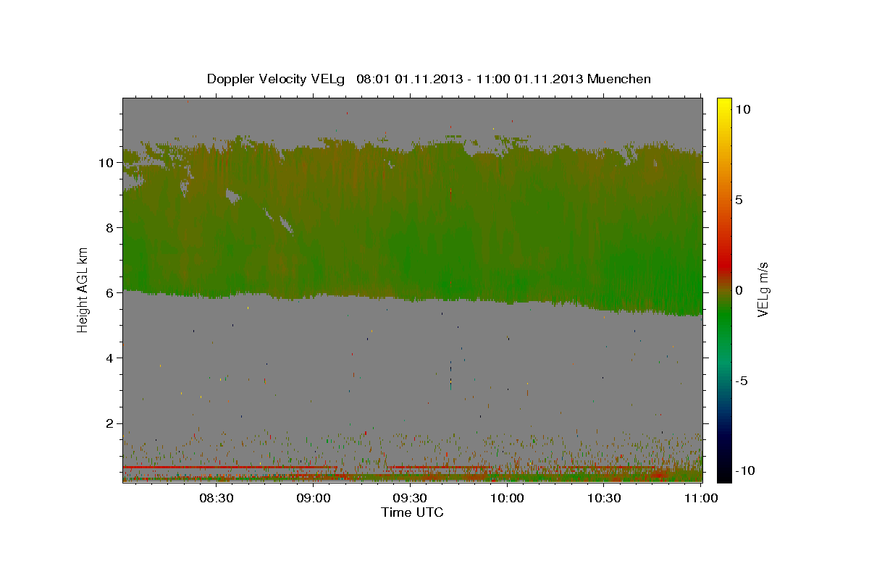Click the height tick label 8
Viewport: 869px width, 579px height.
click(111, 228)
